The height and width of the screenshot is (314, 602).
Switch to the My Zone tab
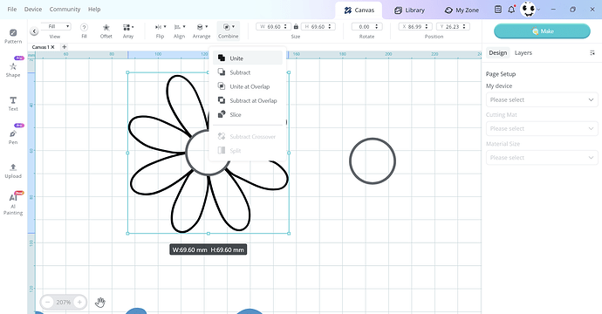click(462, 10)
